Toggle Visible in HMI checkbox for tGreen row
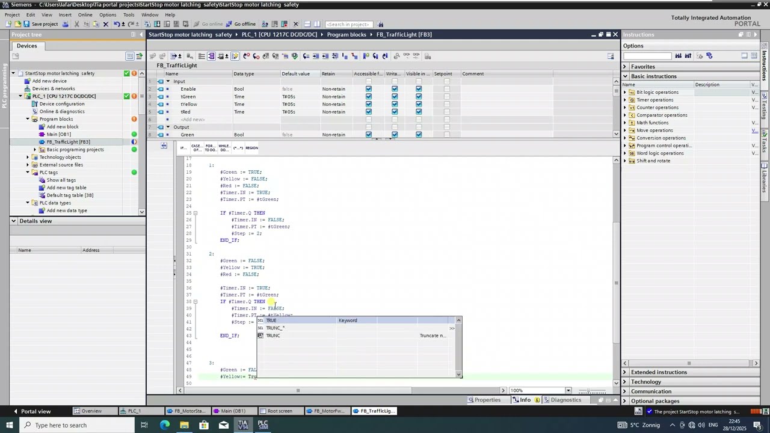The image size is (770, 433). [x=419, y=96]
